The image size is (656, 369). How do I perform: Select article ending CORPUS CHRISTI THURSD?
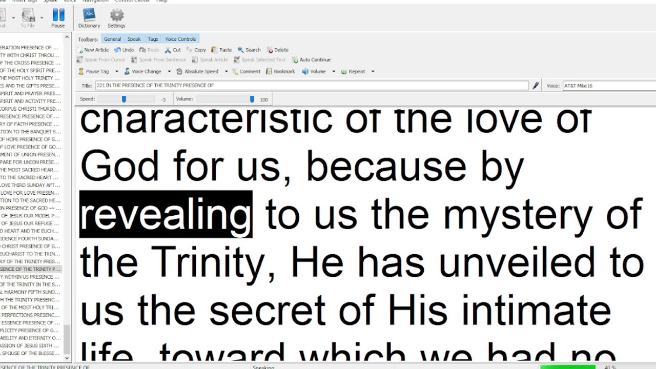[31, 109]
